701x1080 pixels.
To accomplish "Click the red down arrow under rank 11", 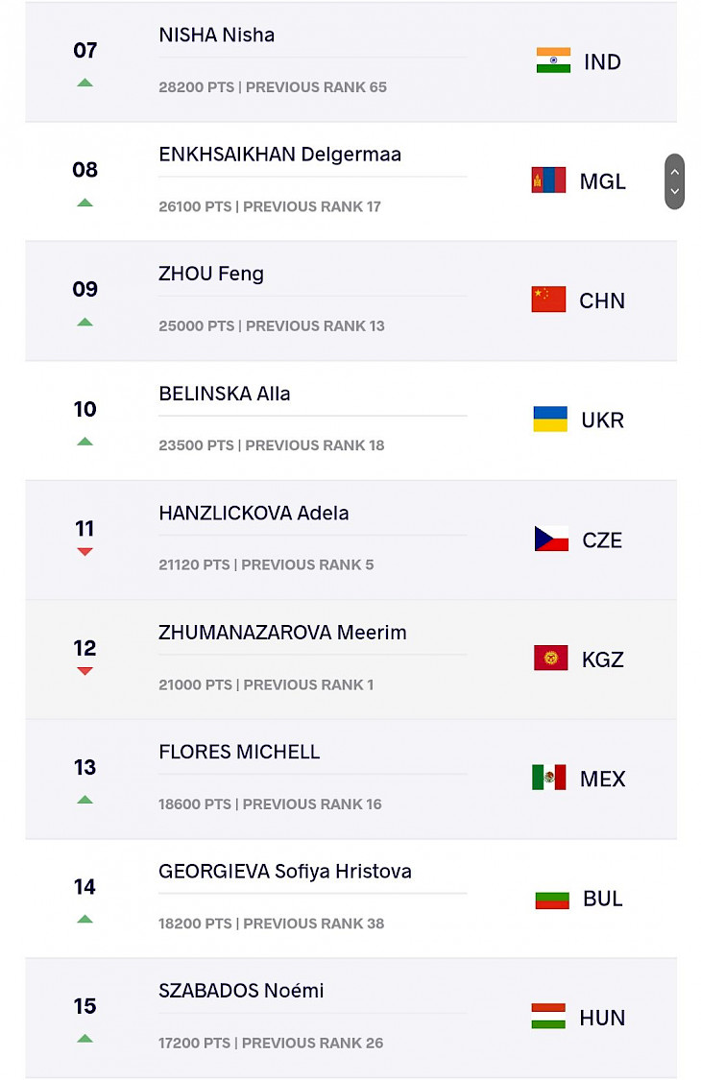I will coord(85,552).
